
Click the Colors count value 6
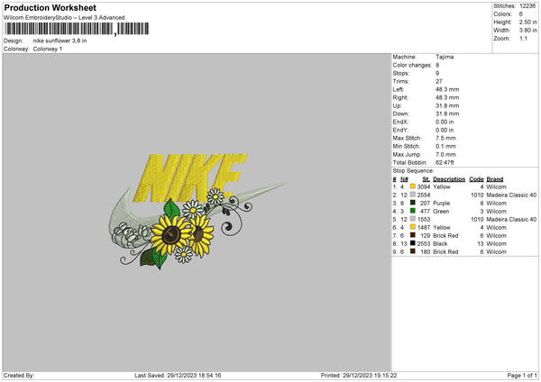click(x=520, y=14)
